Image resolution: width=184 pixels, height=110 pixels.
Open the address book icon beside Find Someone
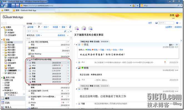click(156, 23)
